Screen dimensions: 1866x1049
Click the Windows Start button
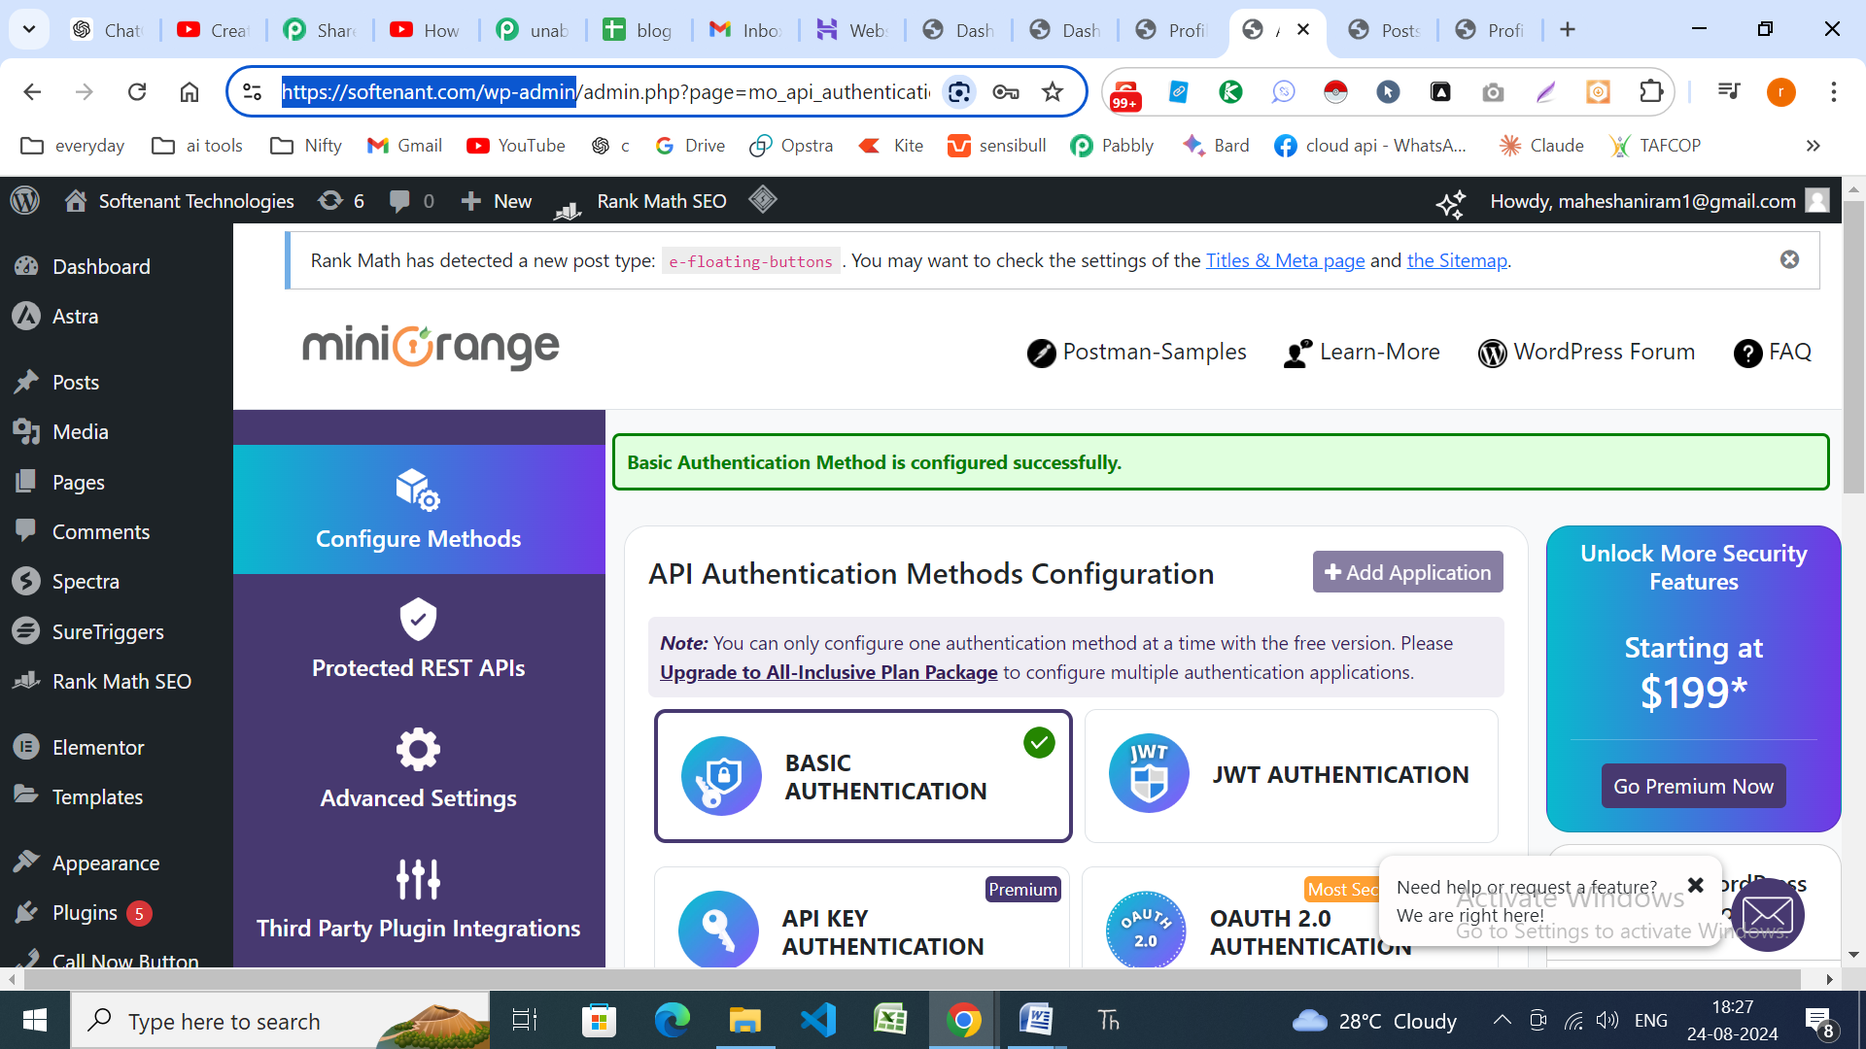35,1021
